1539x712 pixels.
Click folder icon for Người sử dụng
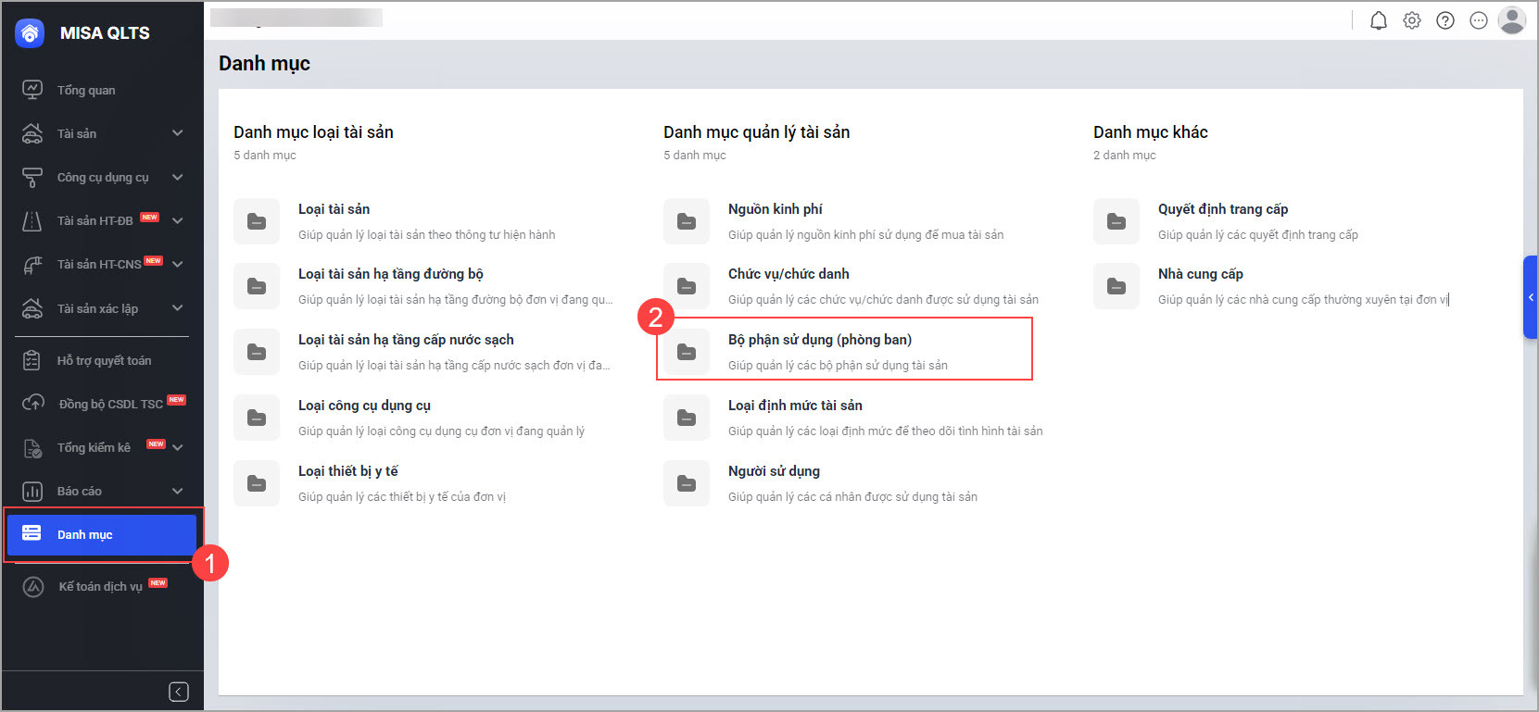(x=687, y=483)
